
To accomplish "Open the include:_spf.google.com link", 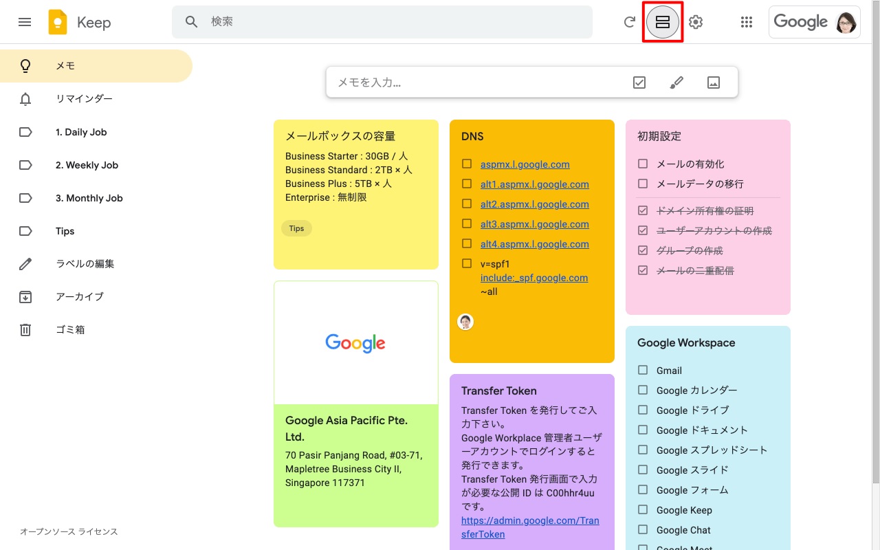I will tap(534, 278).
